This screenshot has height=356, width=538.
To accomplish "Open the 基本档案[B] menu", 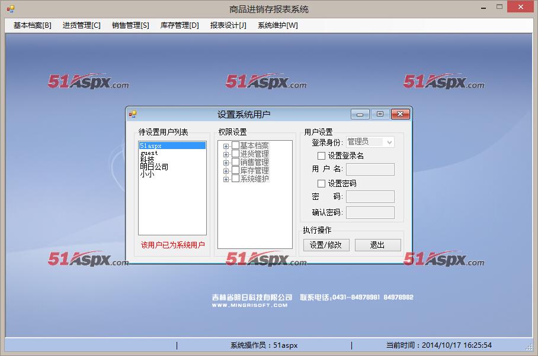I will click(33, 25).
